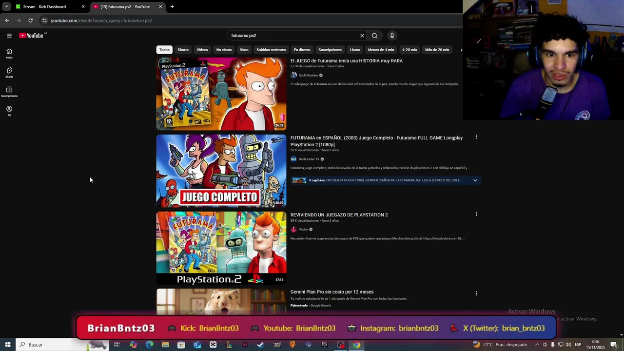Go back with the browser back arrow
The height and width of the screenshot is (351, 624).
pos(7,20)
